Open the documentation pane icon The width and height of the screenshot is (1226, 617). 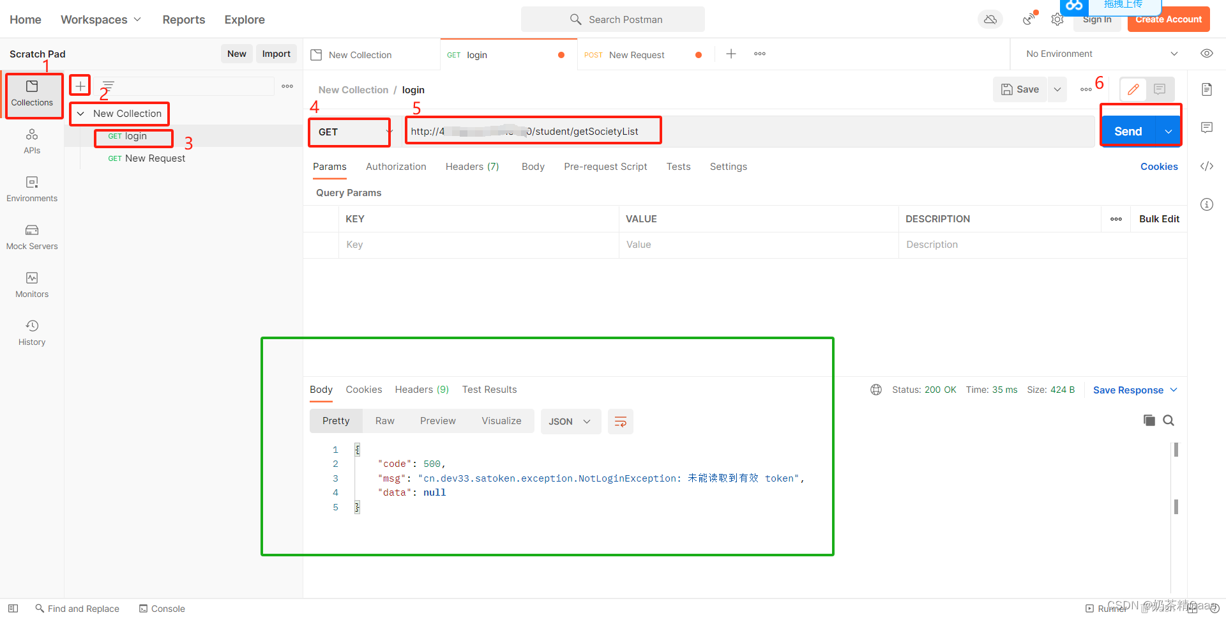pyautogui.click(x=1207, y=89)
